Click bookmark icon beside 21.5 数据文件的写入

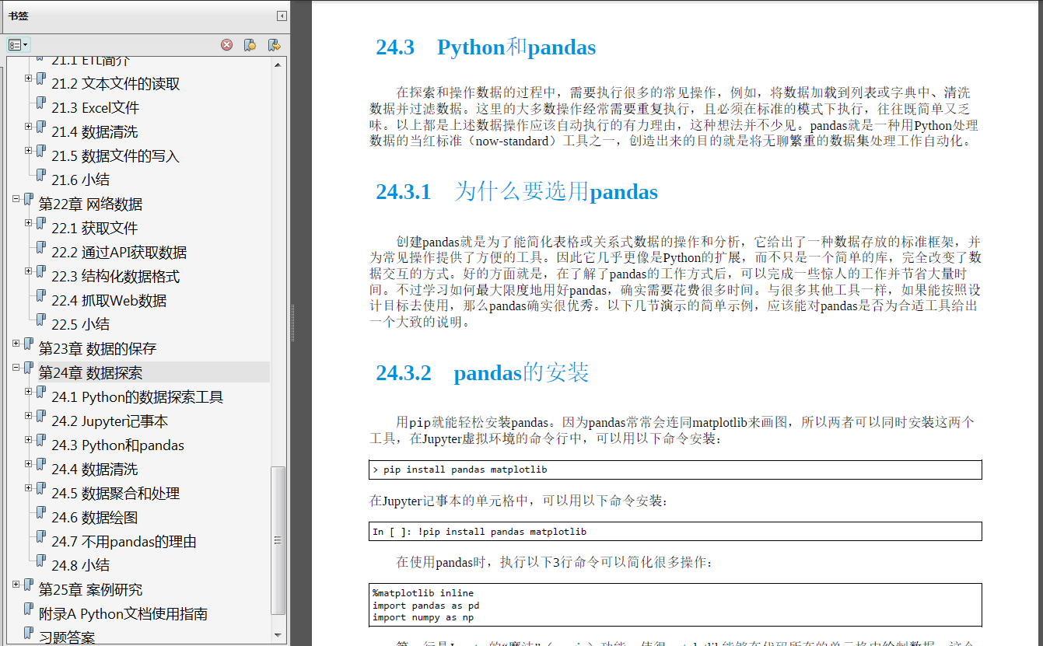click(x=41, y=152)
